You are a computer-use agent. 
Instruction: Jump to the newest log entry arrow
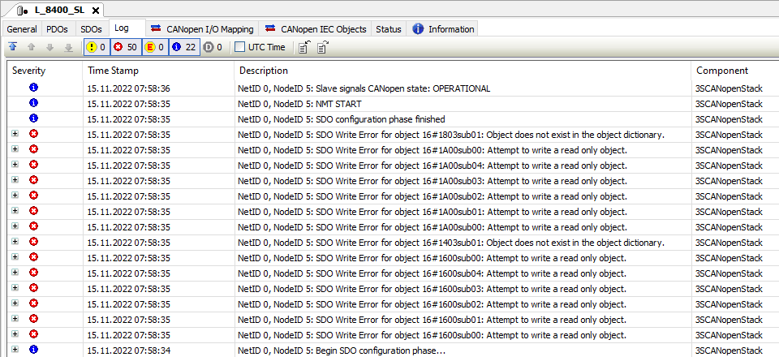[12, 47]
